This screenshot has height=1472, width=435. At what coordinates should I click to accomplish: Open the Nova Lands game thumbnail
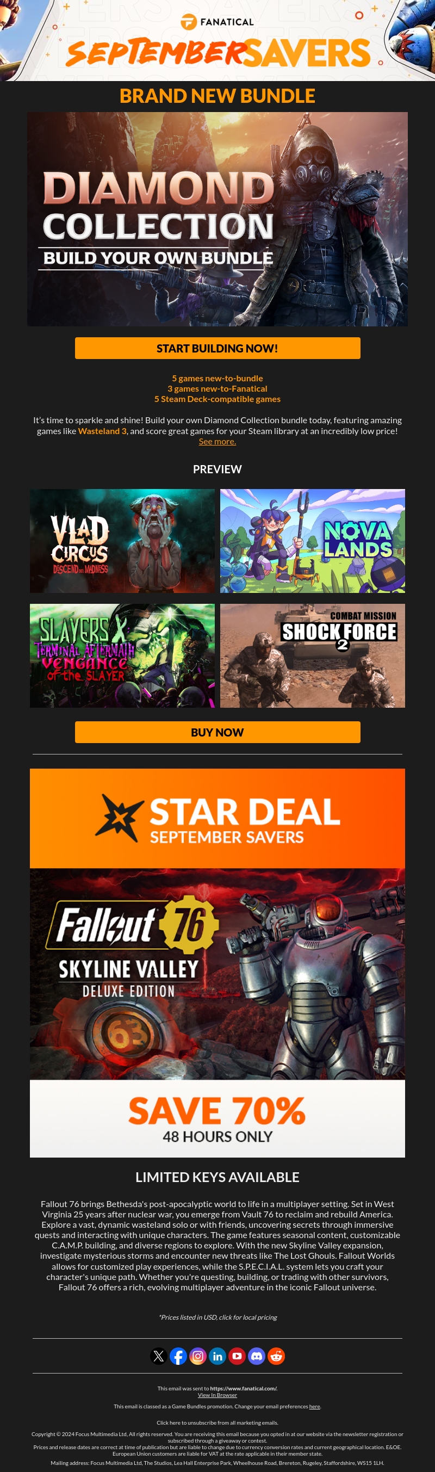click(313, 541)
